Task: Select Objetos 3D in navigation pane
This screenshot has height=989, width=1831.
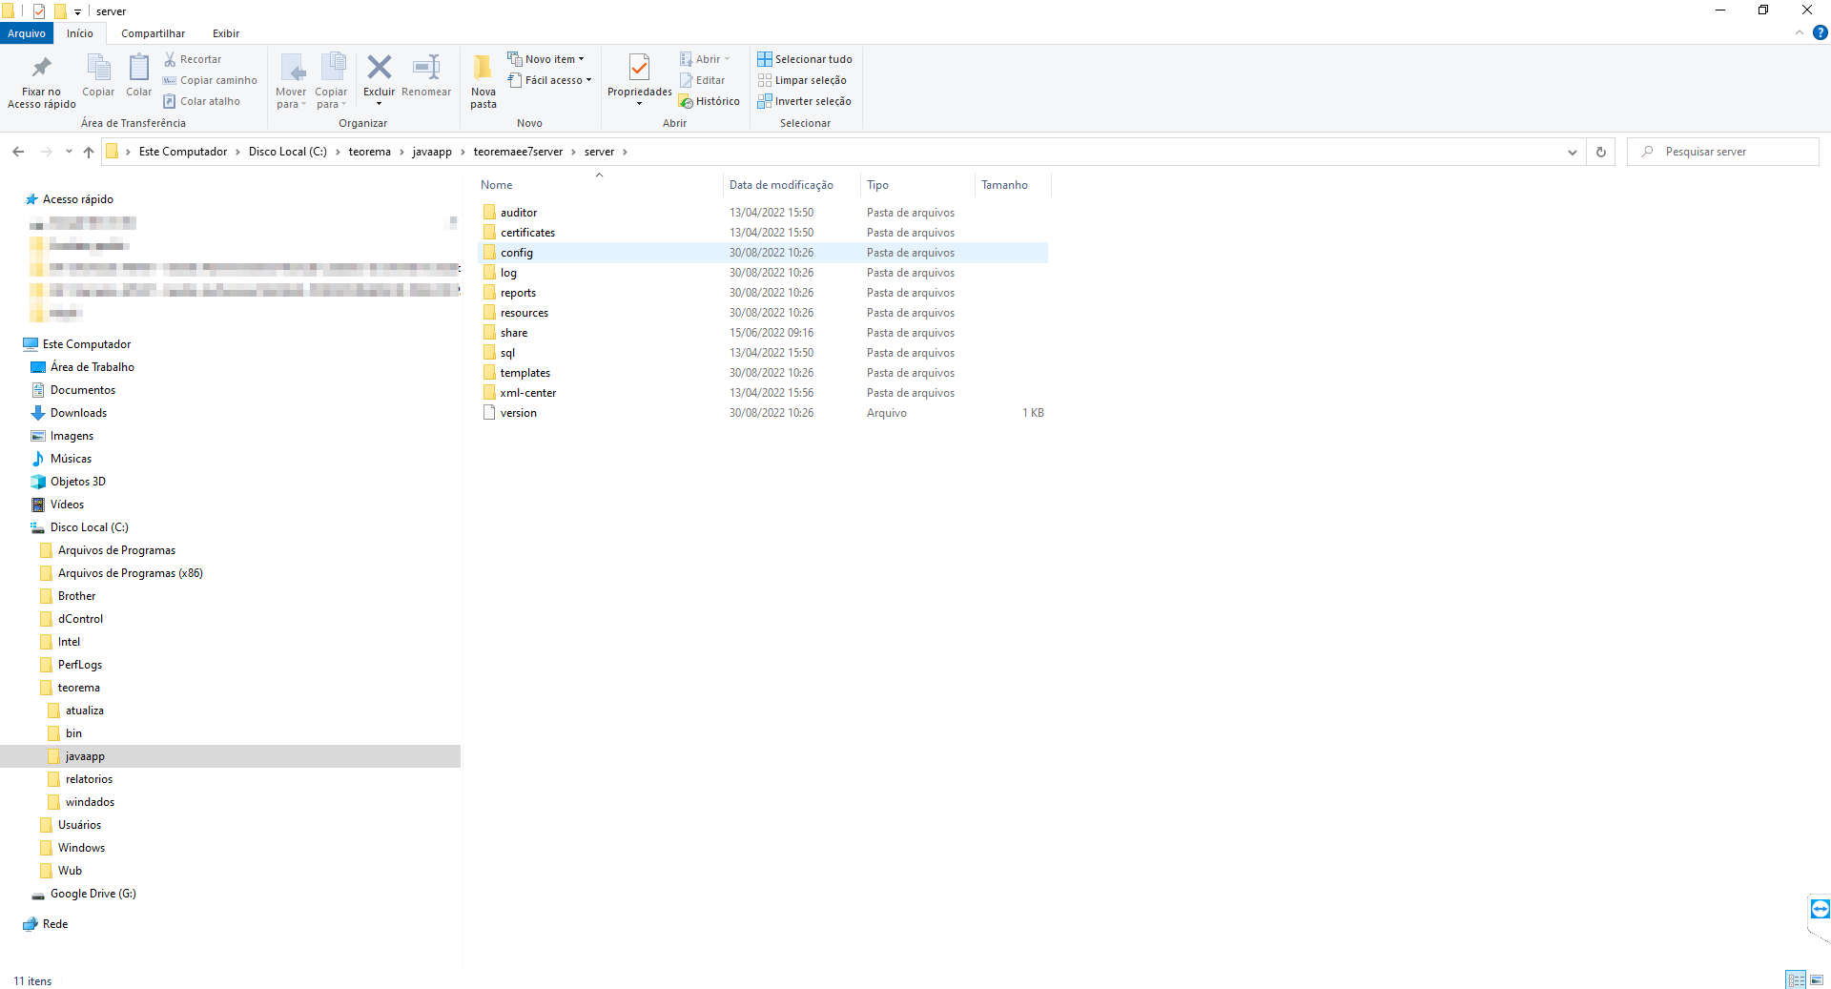Action: click(x=77, y=482)
